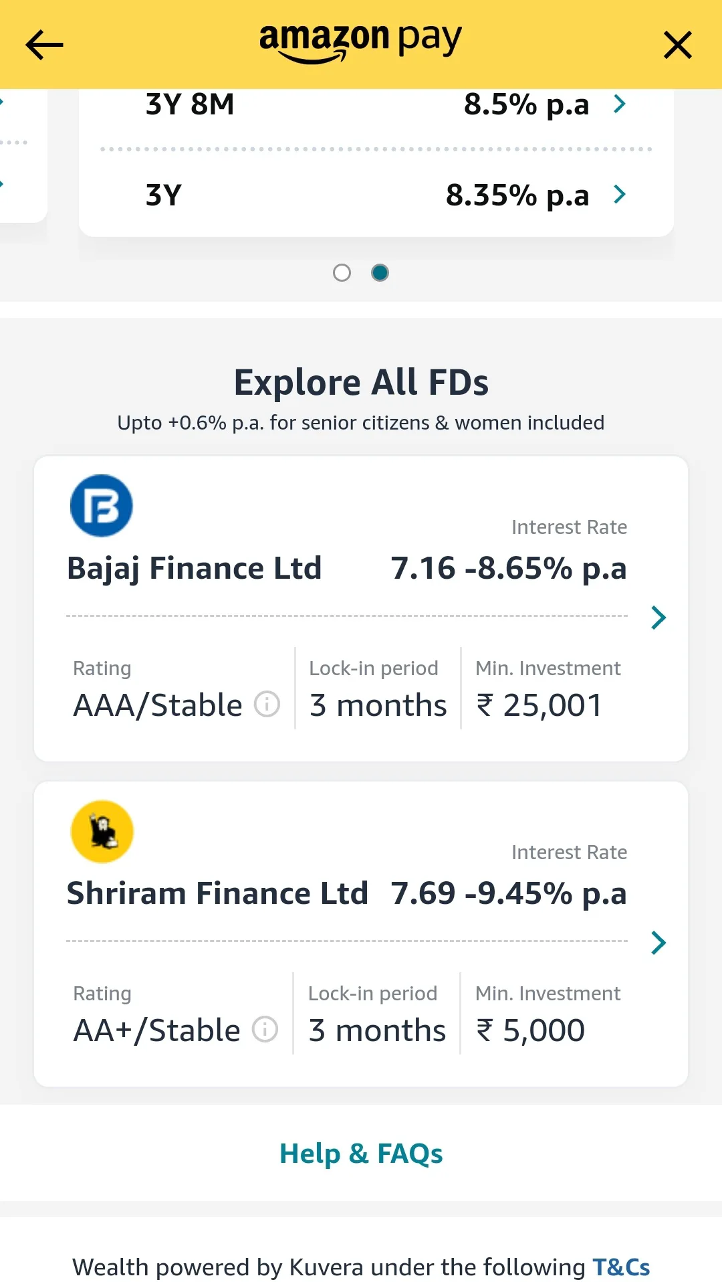Tap Shriram's 7.69 -9.45% p.a rate
Viewport: 722px width, 1282px height.
click(509, 894)
